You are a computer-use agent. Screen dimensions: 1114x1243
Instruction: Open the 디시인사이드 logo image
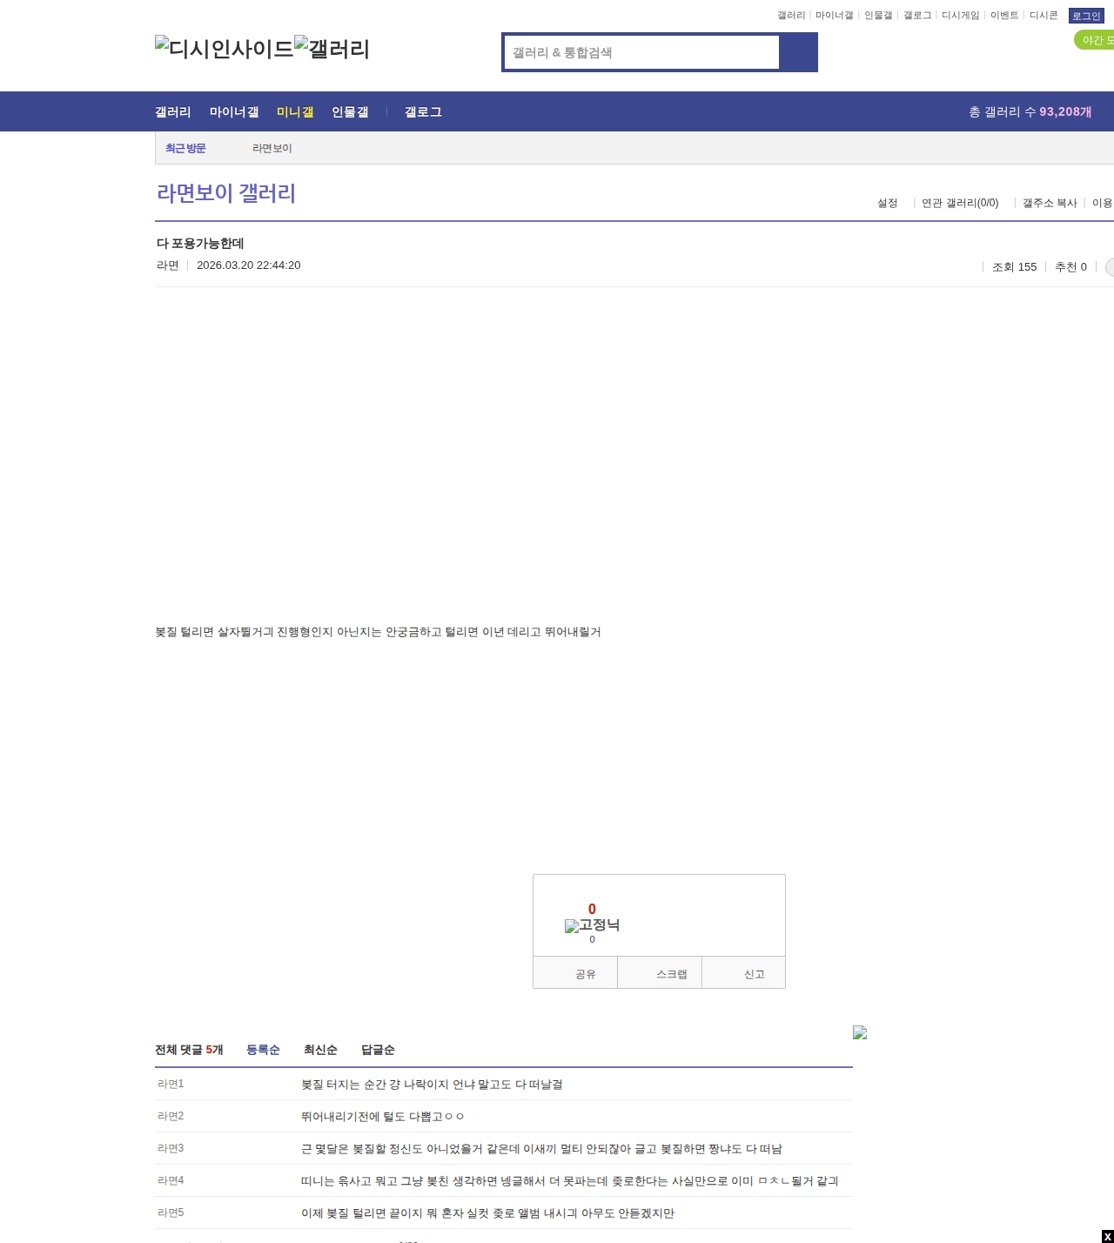coord(225,49)
